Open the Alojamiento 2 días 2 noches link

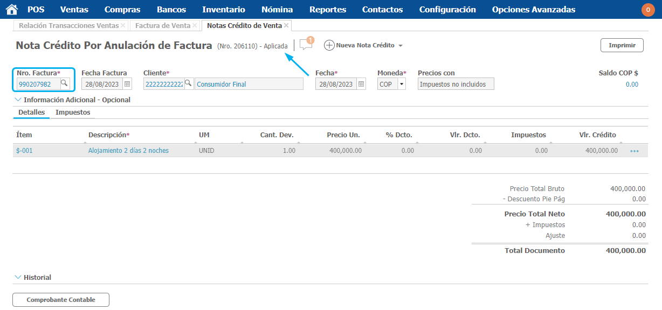128,151
